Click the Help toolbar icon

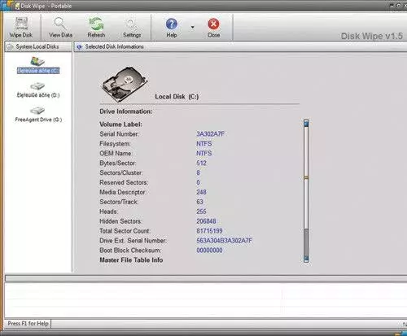coord(172,28)
